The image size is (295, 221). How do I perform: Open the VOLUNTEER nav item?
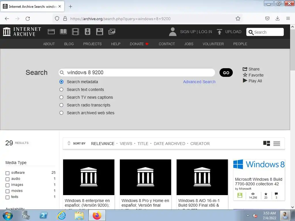[x=213, y=44]
